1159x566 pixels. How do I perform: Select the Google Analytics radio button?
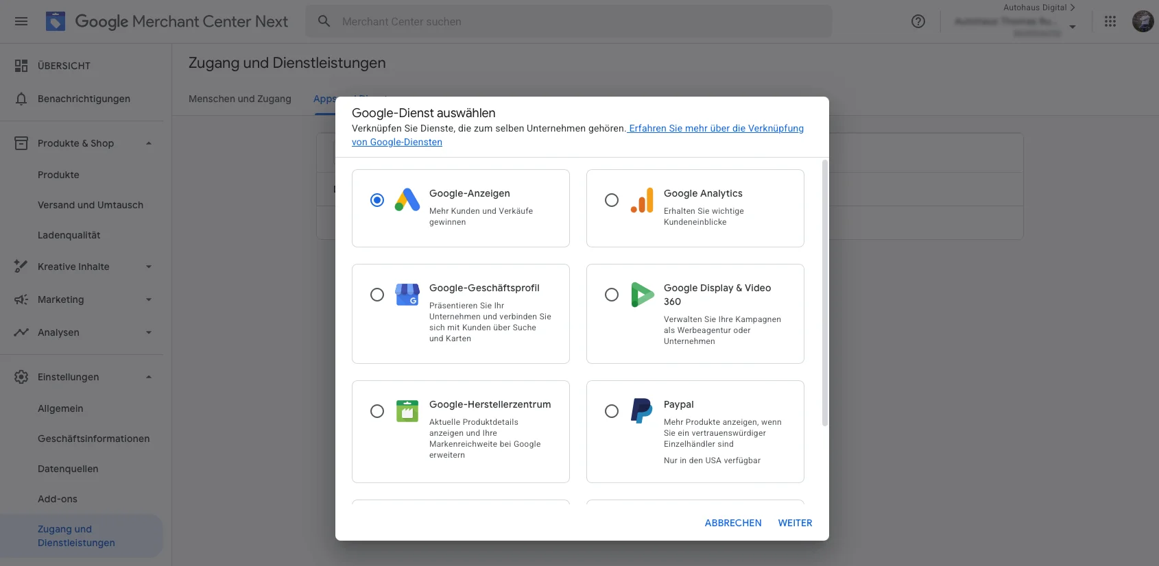tap(612, 200)
